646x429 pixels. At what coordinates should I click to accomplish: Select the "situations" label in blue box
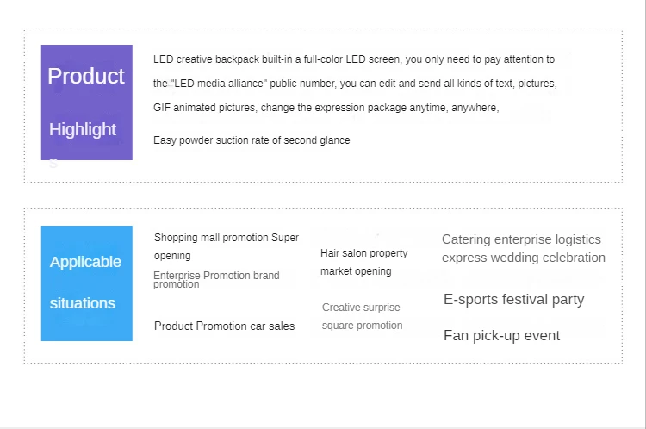83,303
